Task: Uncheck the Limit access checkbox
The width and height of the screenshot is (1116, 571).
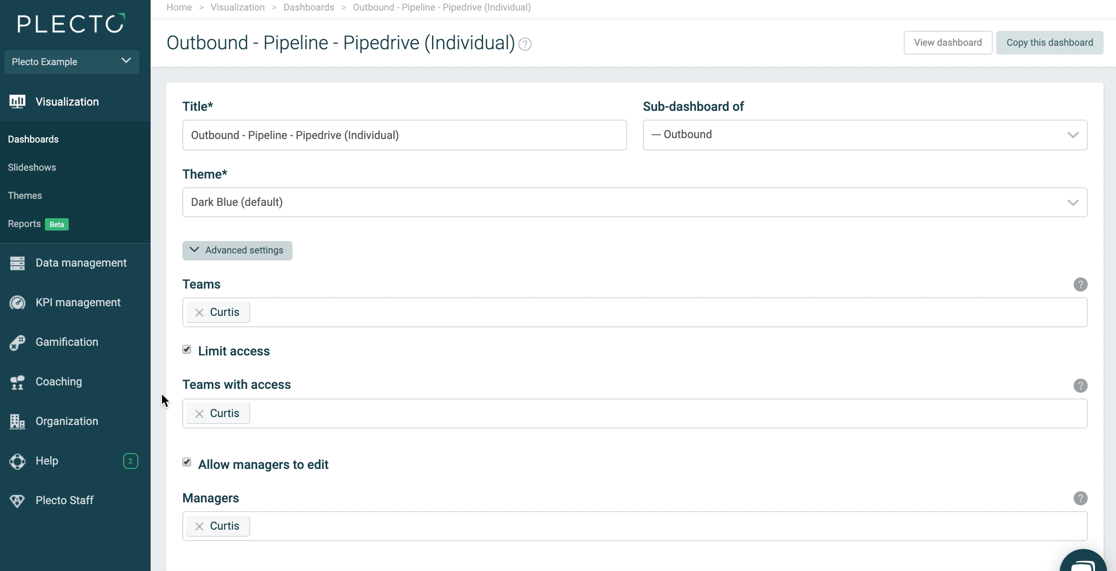Action: click(187, 350)
